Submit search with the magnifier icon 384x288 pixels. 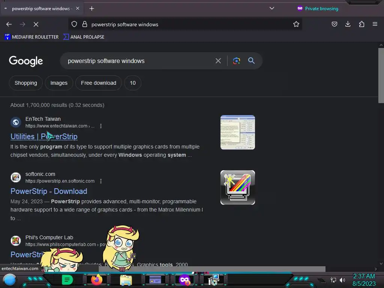(x=251, y=61)
